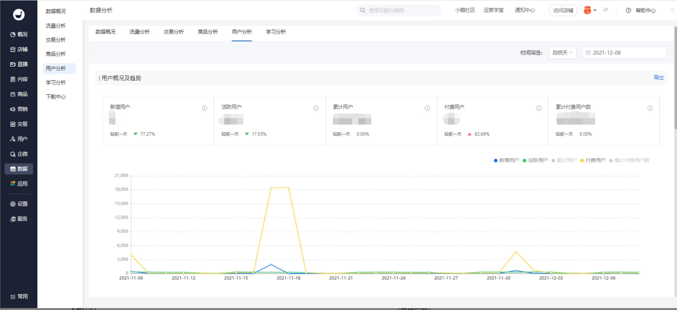
Task: Switch to the 交易分析 tab
Action: pos(173,32)
